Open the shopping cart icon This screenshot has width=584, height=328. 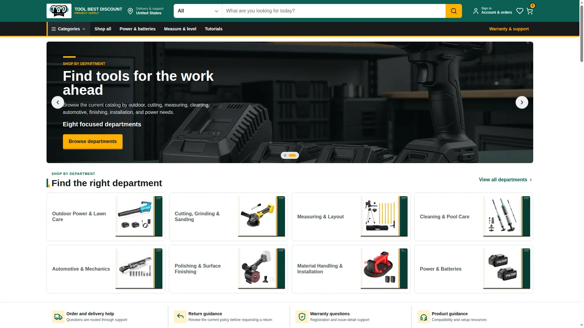(530, 11)
